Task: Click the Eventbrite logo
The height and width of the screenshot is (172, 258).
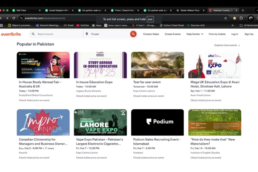Action: [x=11, y=34]
